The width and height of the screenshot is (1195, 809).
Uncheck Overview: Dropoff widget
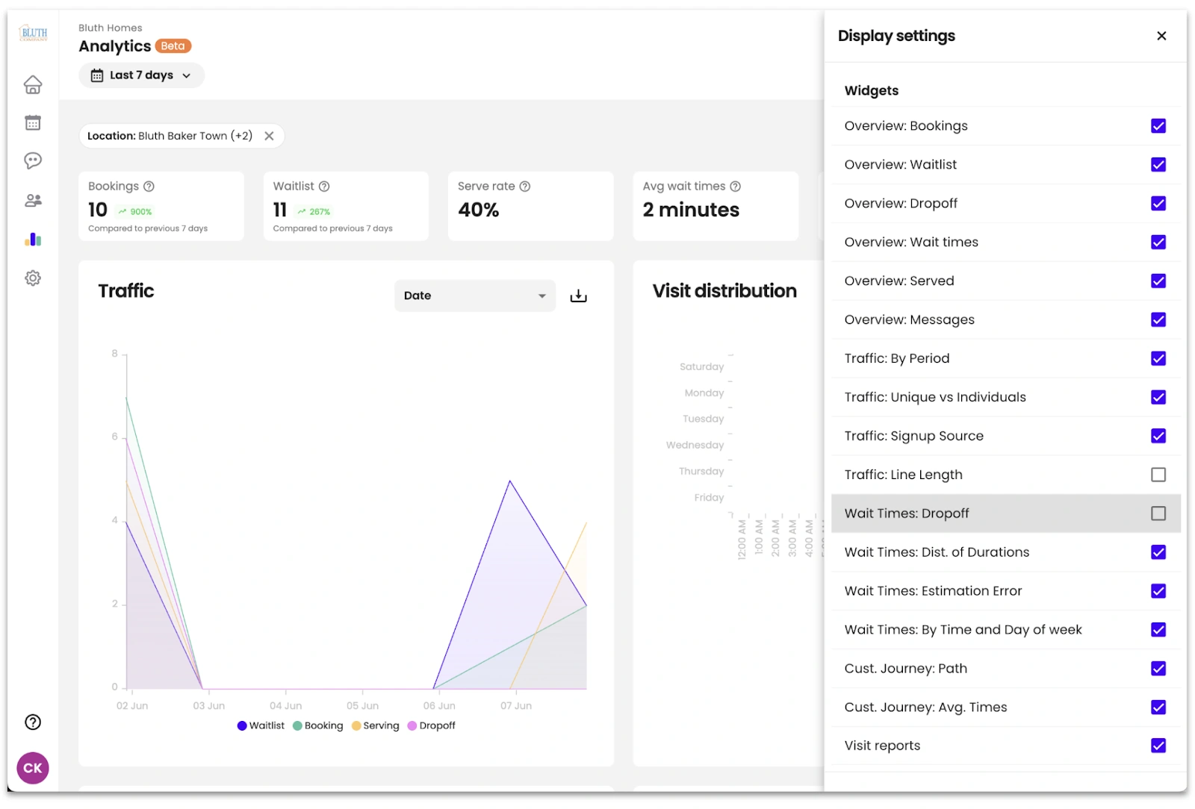[x=1158, y=204]
